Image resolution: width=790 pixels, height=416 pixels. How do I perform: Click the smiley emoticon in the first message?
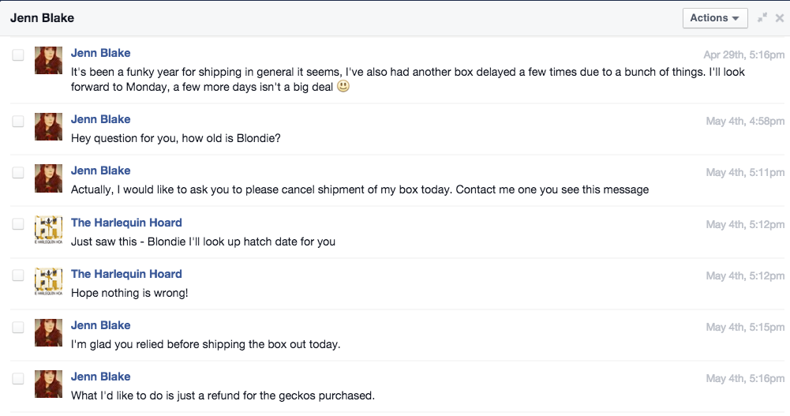343,86
